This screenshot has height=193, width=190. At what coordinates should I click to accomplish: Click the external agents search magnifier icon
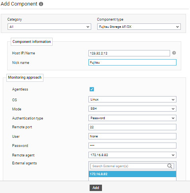(x=170, y=166)
